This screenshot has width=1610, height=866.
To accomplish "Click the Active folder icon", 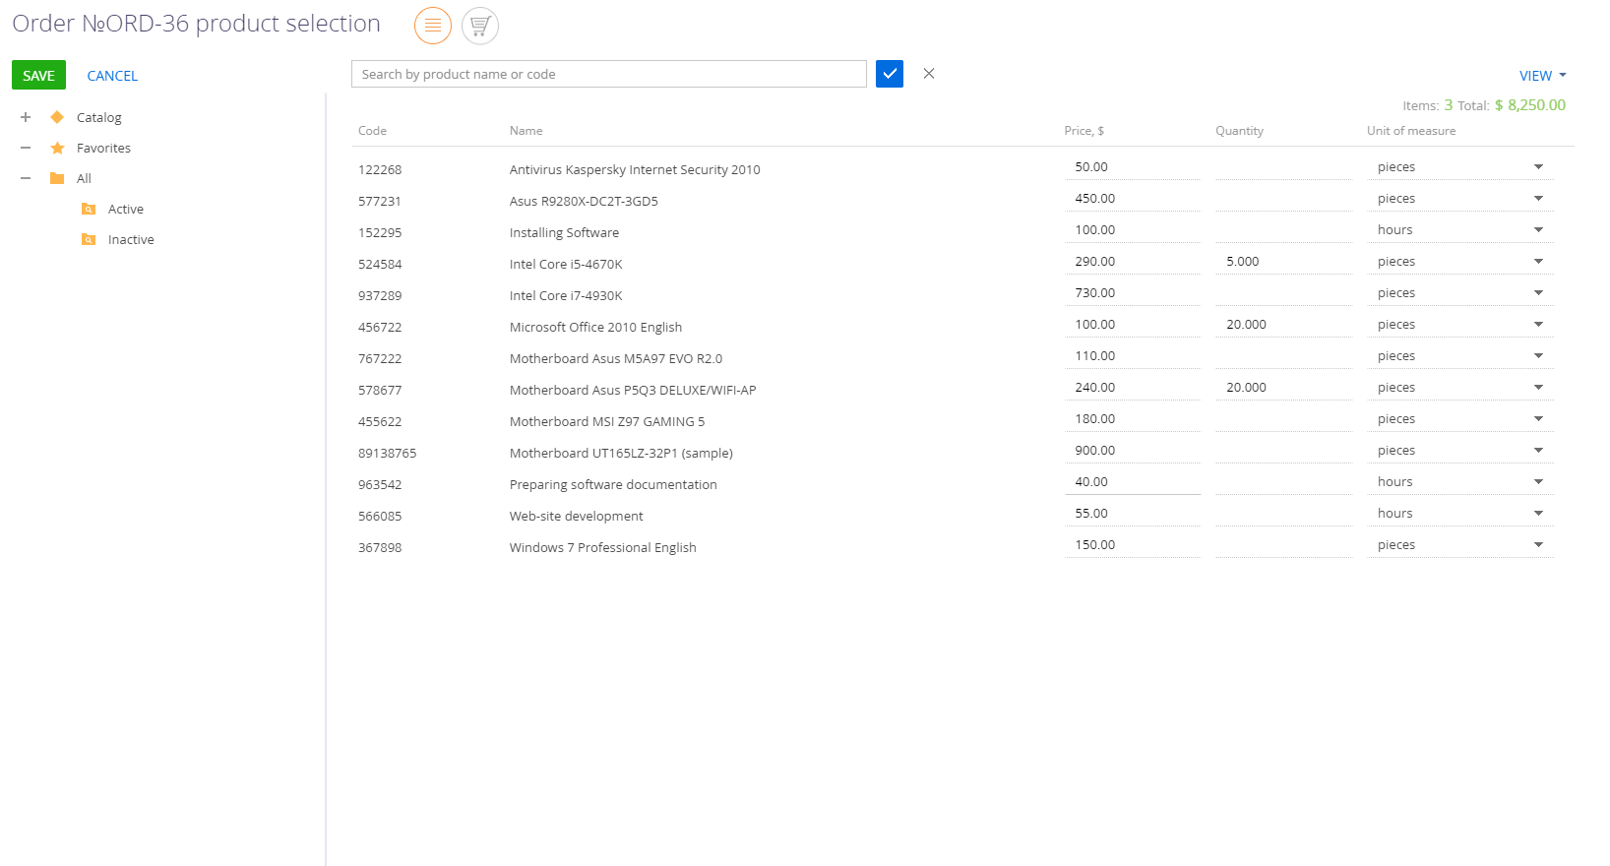I will (x=89, y=209).
